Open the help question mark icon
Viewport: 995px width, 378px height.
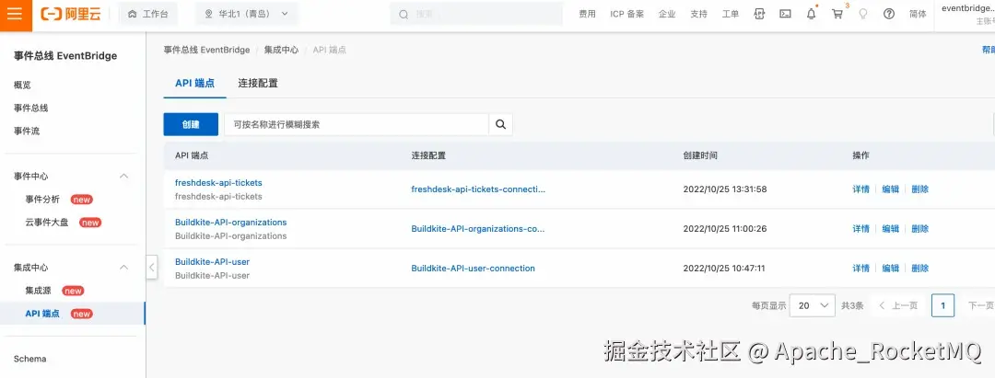click(x=889, y=14)
